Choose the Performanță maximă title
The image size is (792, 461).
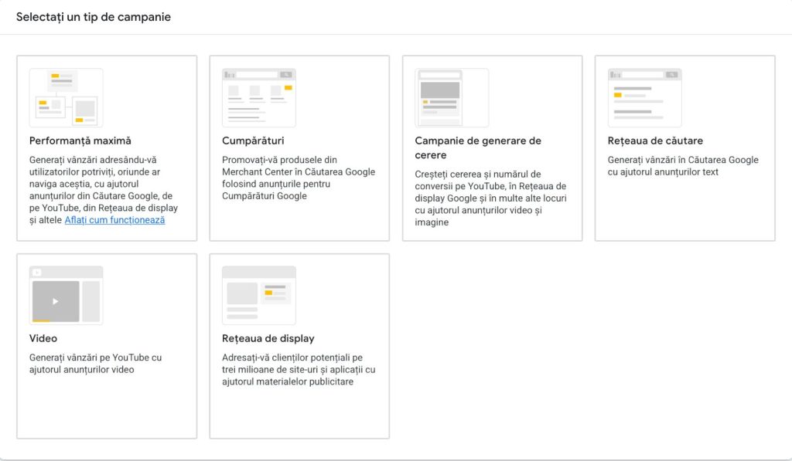coord(80,141)
